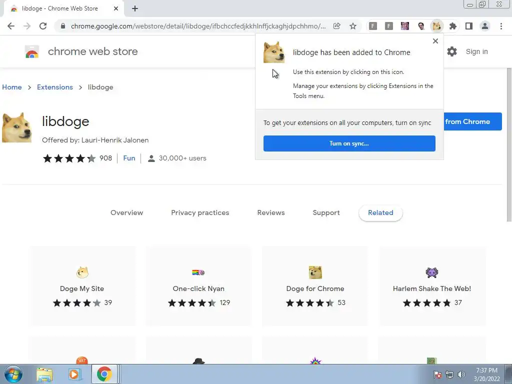Click the Chrome taskbar icon
This screenshot has width=512, height=384.
coord(104,374)
